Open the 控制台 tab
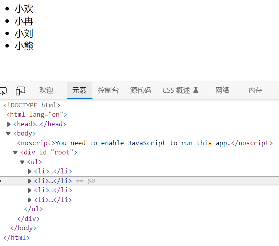The image size is (279, 246). point(108,90)
